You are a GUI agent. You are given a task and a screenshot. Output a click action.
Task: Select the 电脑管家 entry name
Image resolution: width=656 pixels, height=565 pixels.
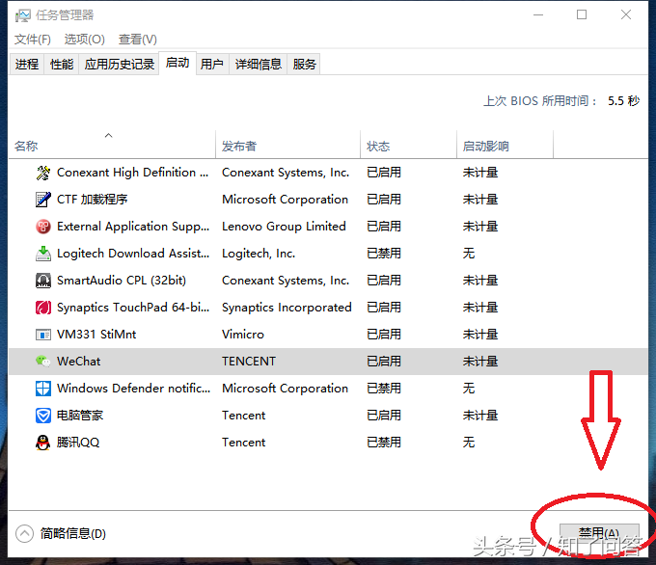click(x=80, y=416)
